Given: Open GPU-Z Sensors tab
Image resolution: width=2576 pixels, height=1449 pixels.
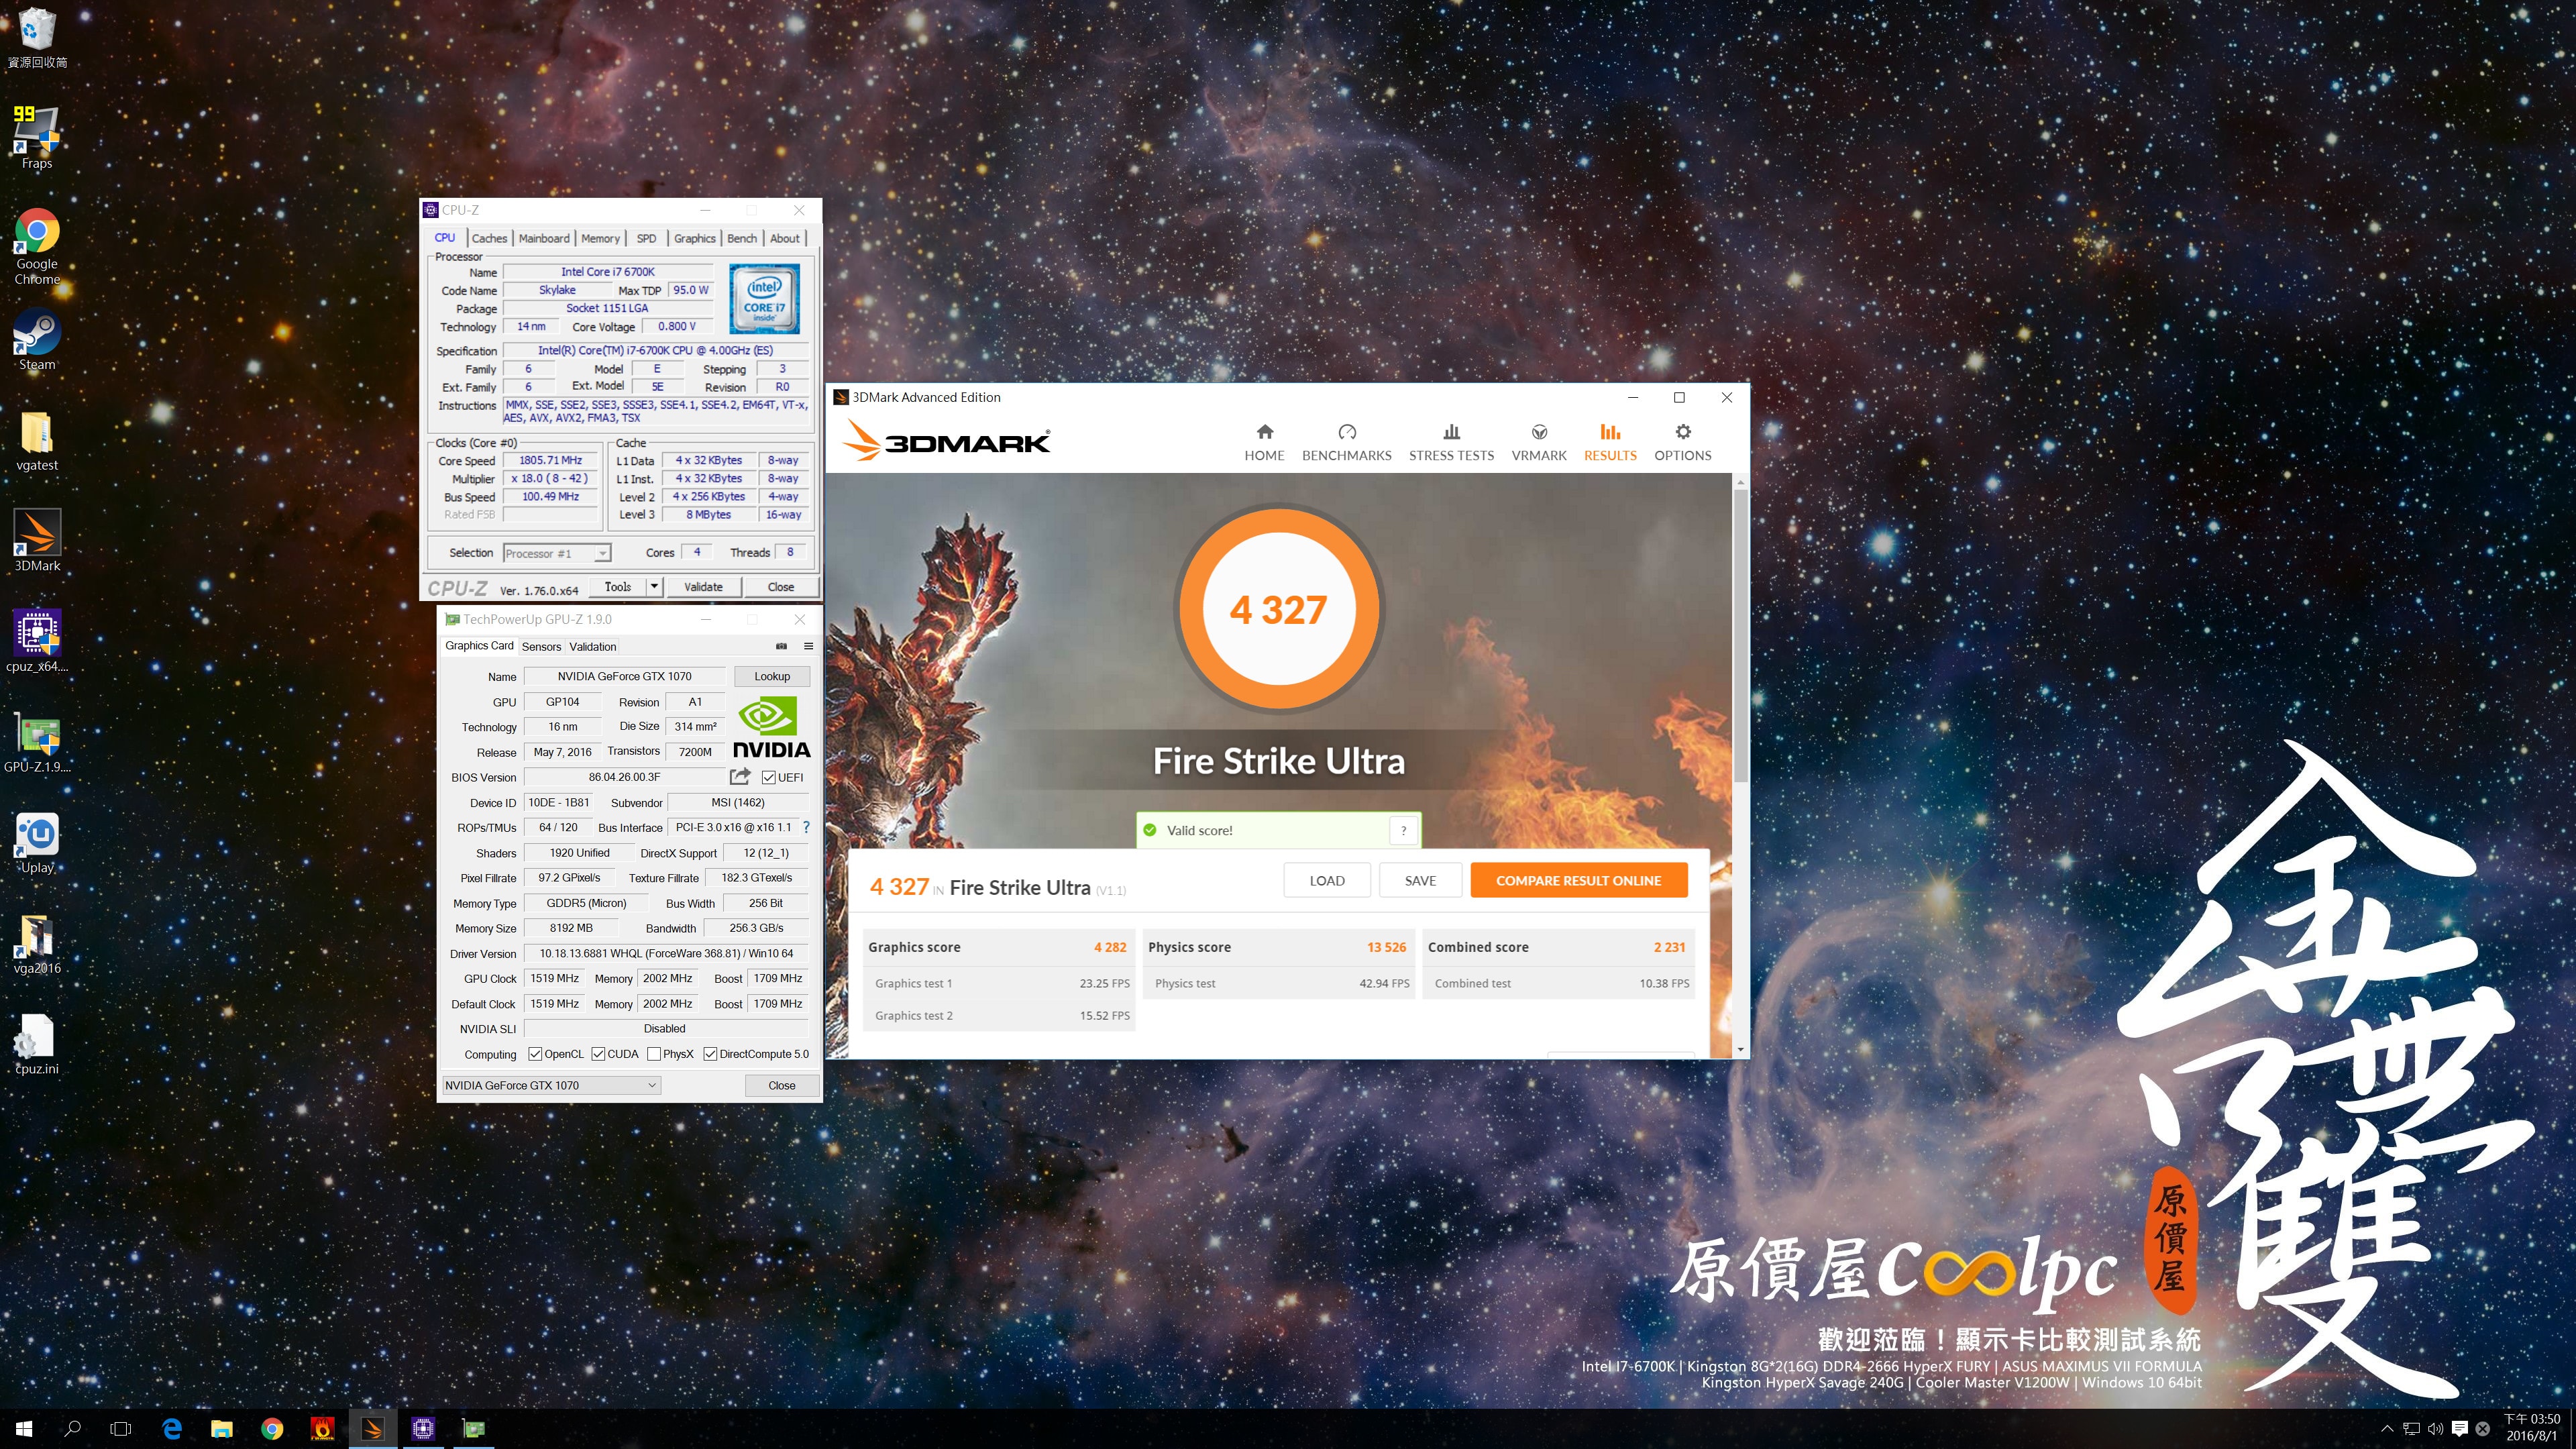Looking at the screenshot, I should point(541,646).
